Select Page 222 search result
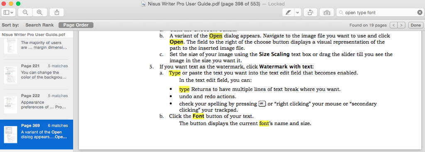This screenshot has width=425, height=152. (37, 105)
